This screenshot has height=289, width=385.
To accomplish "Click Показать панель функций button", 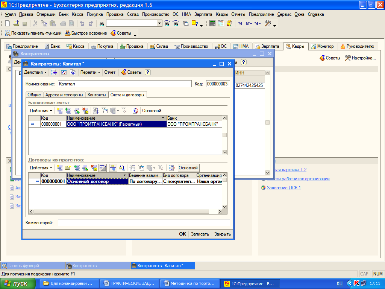I will point(33,33).
